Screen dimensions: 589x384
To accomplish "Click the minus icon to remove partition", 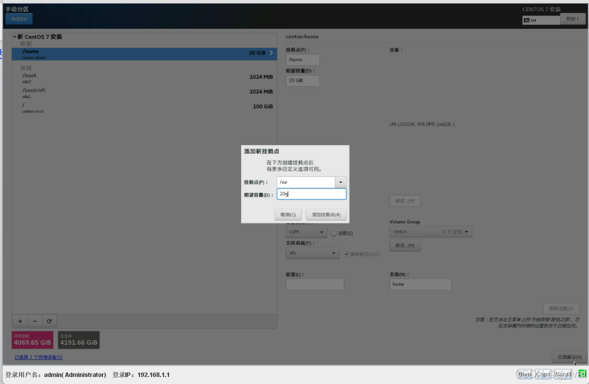I will pos(35,321).
